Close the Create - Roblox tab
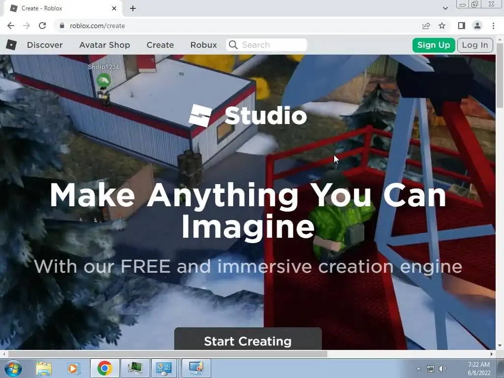The width and height of the screenshot is (504, 378). pos(114,8)
